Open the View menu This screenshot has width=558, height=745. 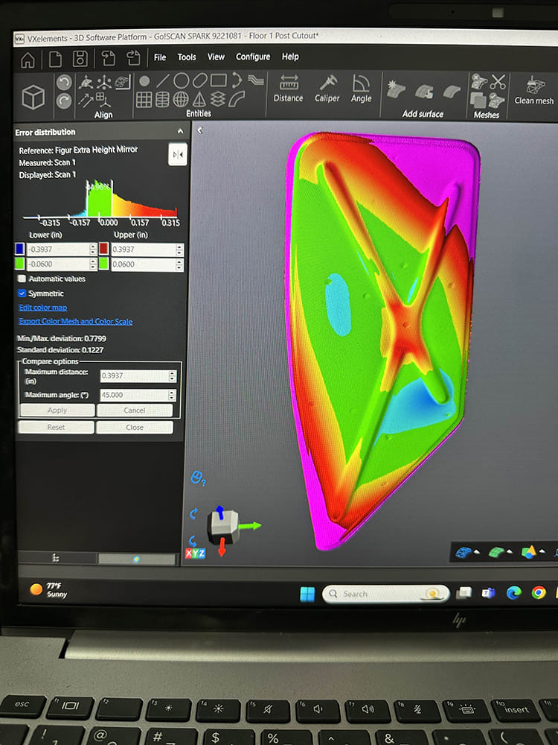coord(216,57)
